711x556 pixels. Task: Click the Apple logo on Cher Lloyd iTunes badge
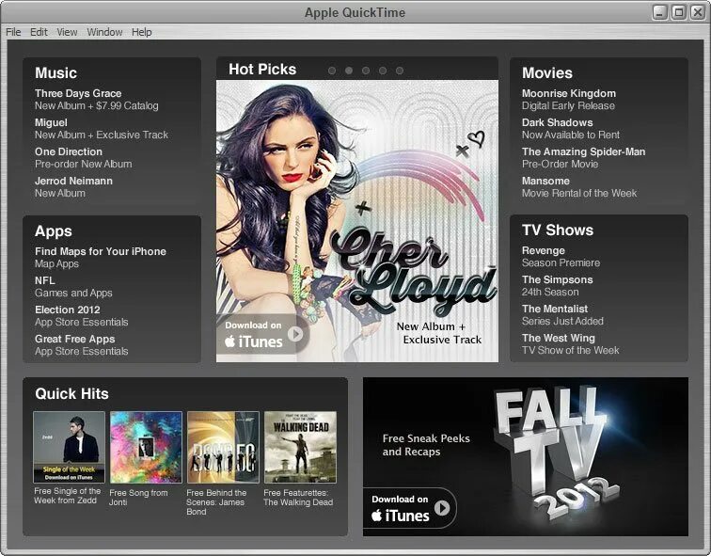pos(229,342)
